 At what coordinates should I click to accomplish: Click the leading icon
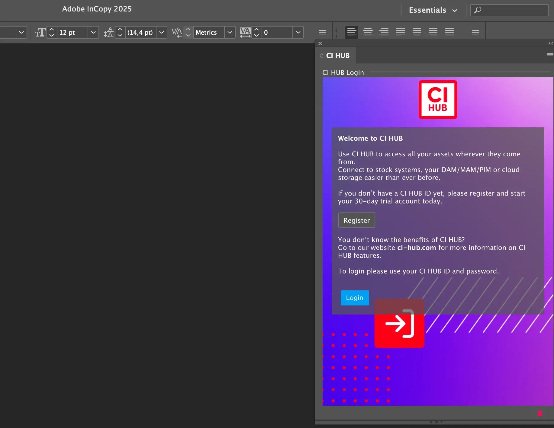[108, 32]
